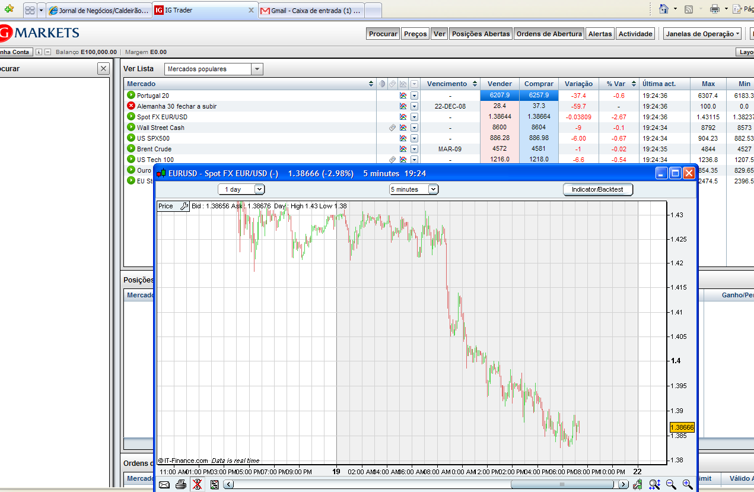Click chart horizontal scrollbar thumb
Viewport: 754px width, 492px height.
pyautogui.click(x=564, y=484)
